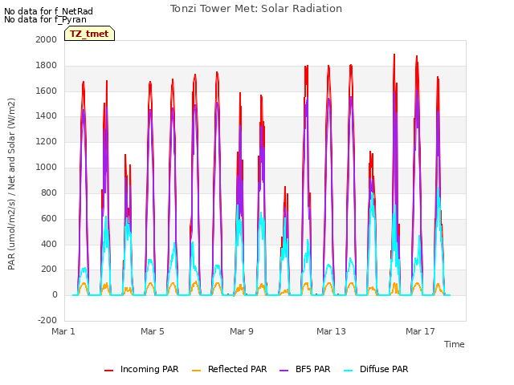The image size is (514, 385).
Task: Click the 1400 y-axis tick label
Action: pos(47,115)
